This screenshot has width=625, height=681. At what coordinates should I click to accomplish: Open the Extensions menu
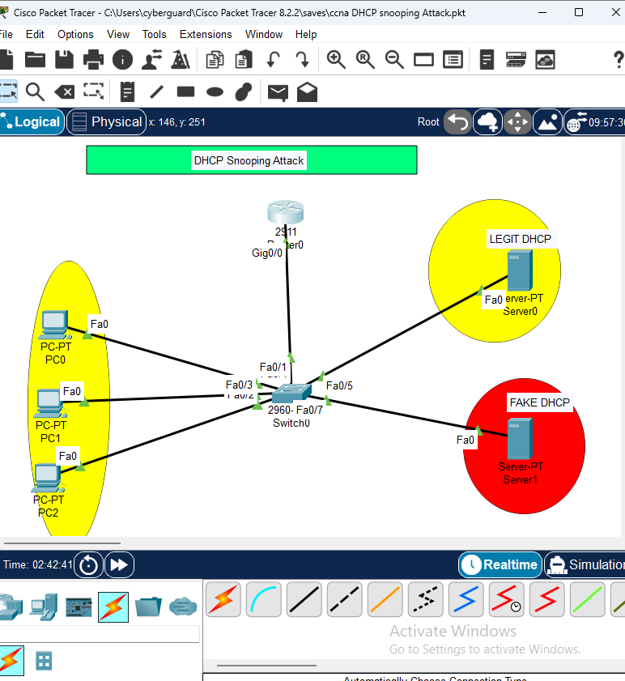tap(206, 34)
